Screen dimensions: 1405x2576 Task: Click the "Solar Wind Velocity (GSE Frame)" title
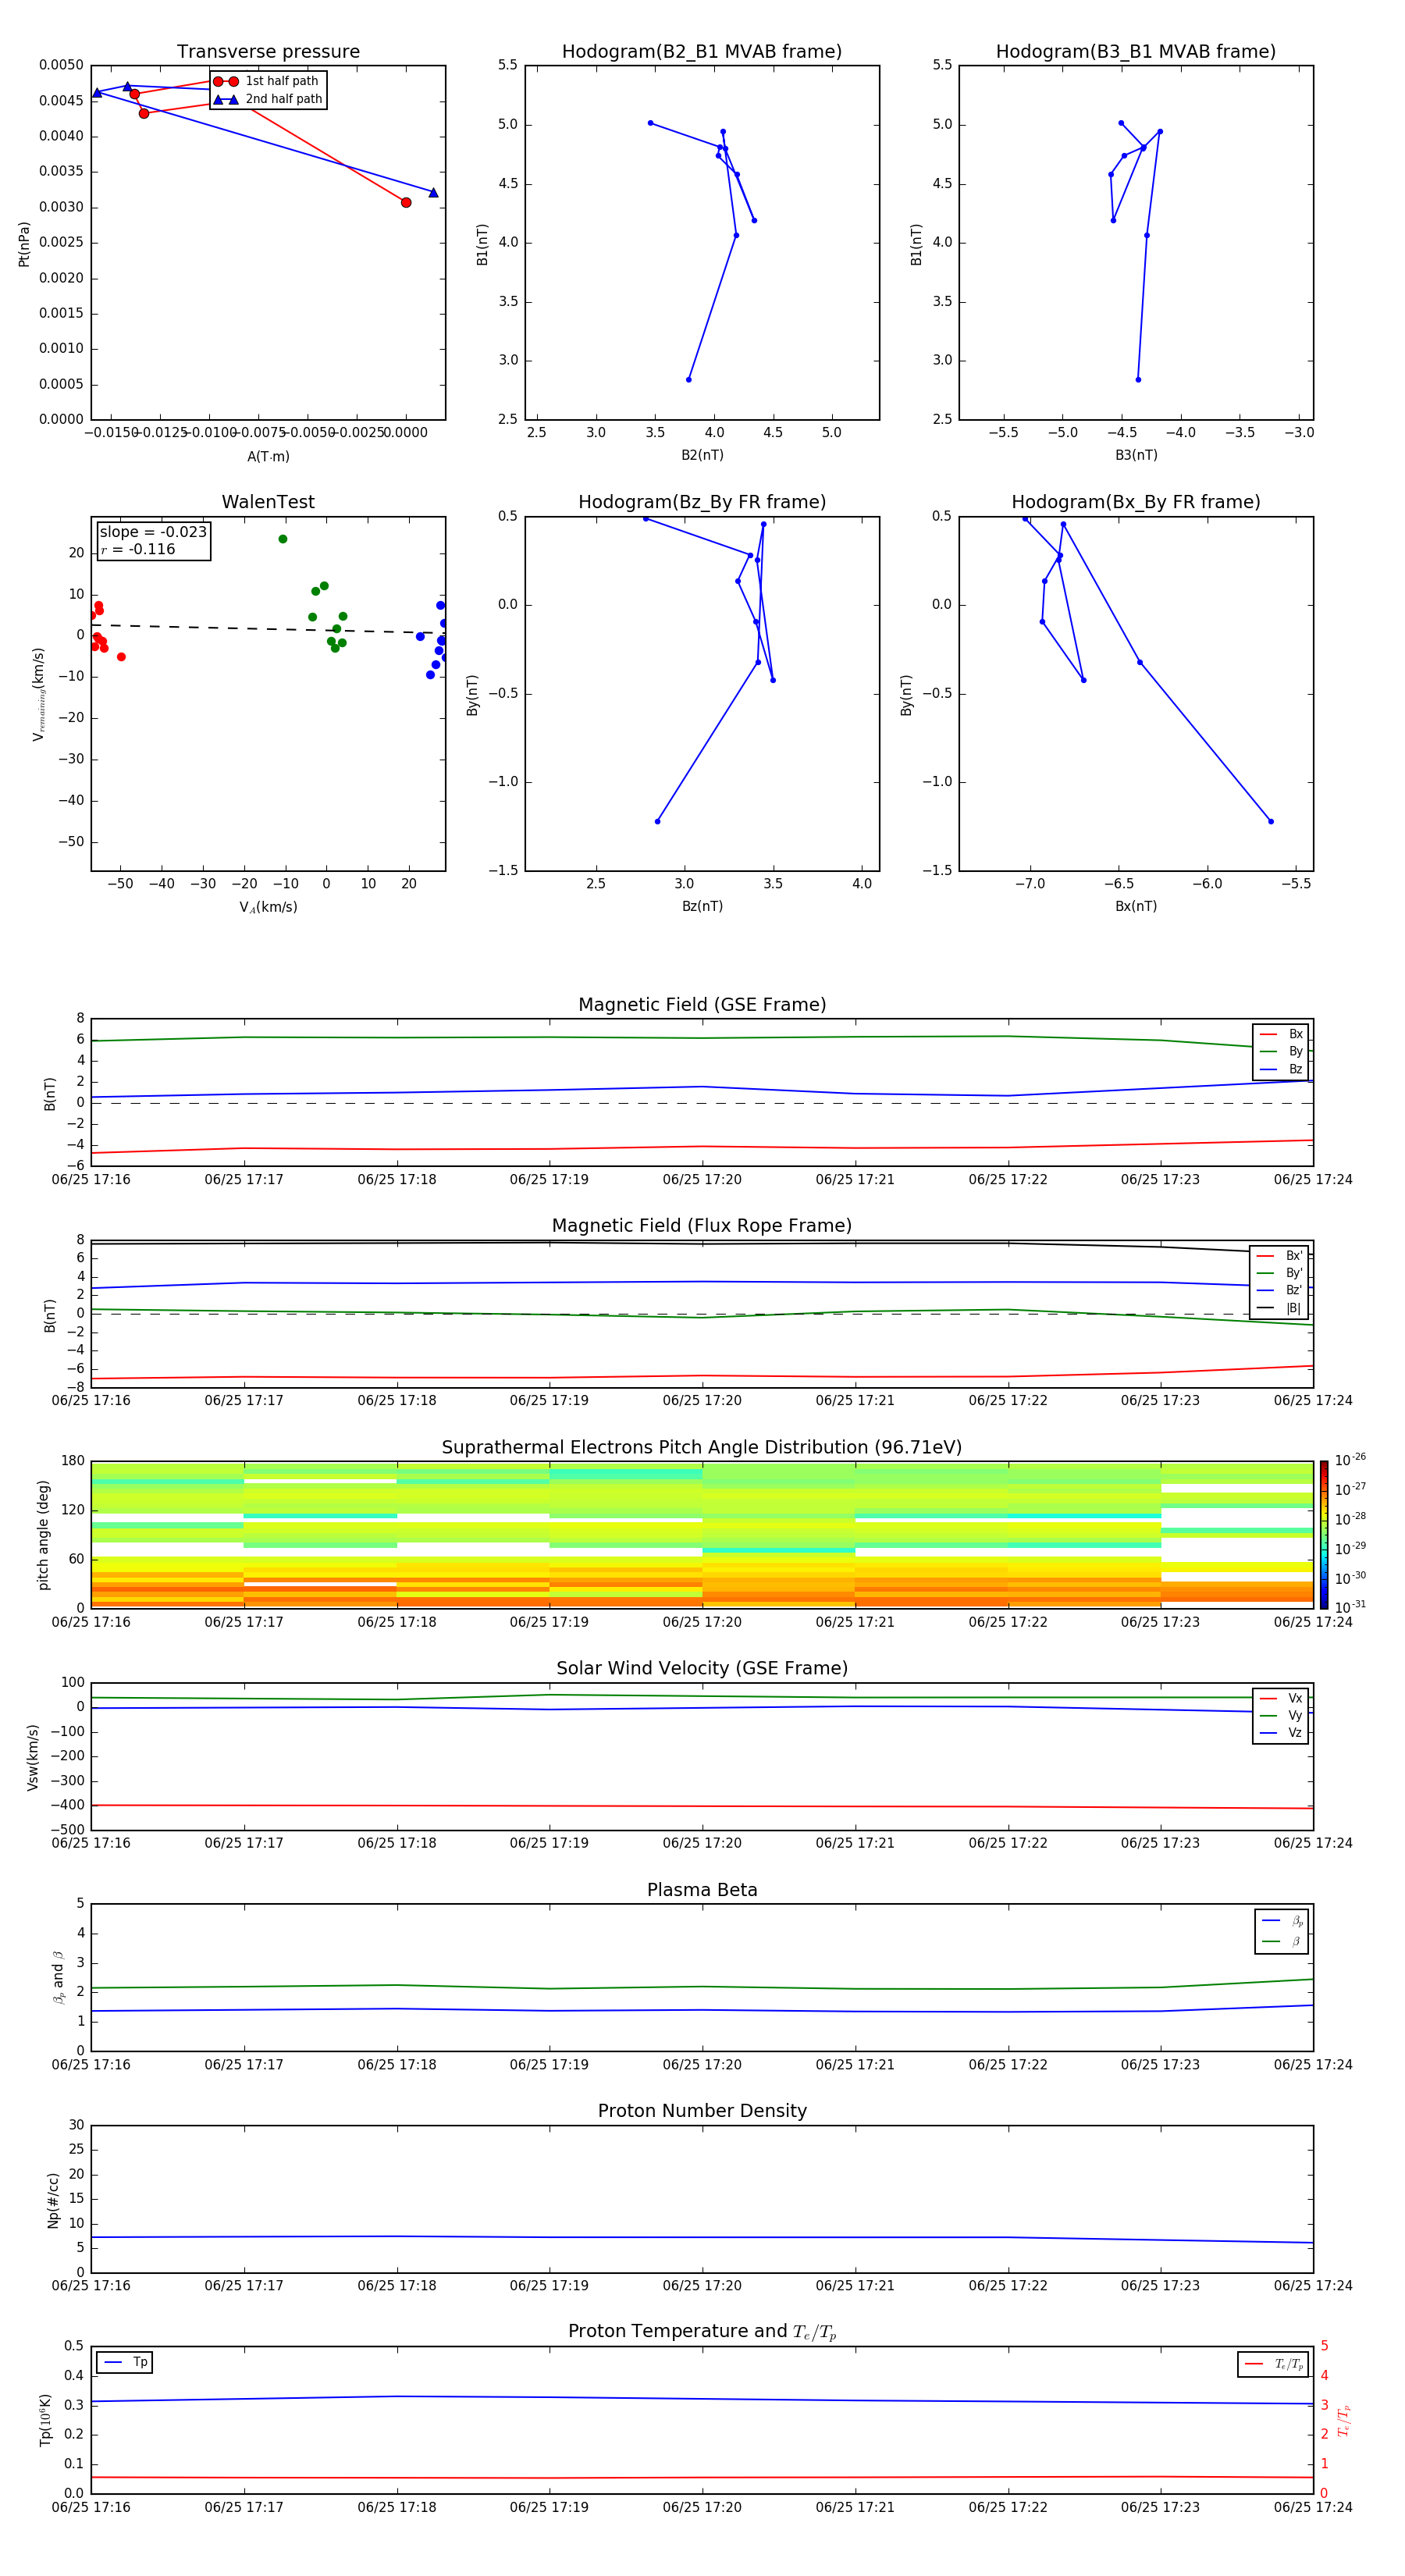[x=702, y=1669]
